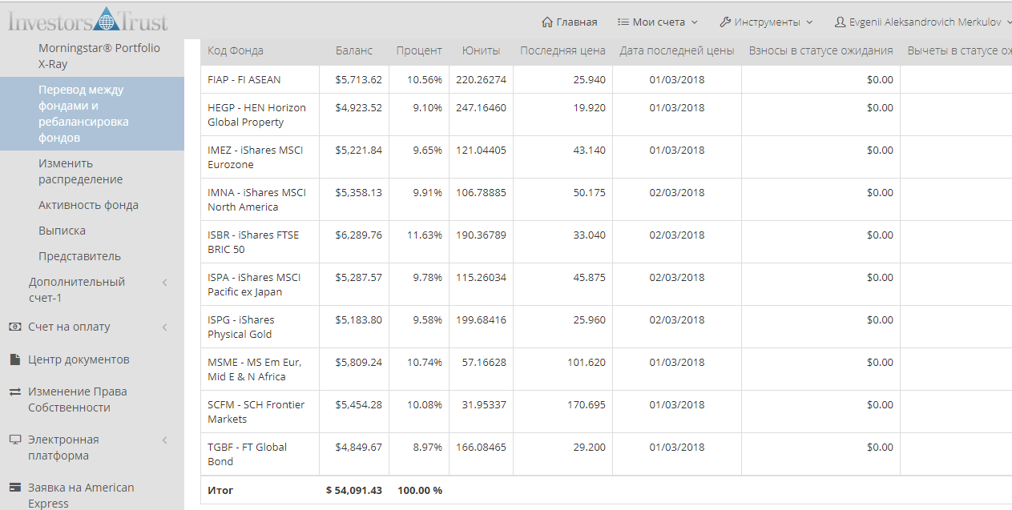The image size is (1012, 510).
Task: Open Выписка in the sidebar
Action: click(62, 231)
